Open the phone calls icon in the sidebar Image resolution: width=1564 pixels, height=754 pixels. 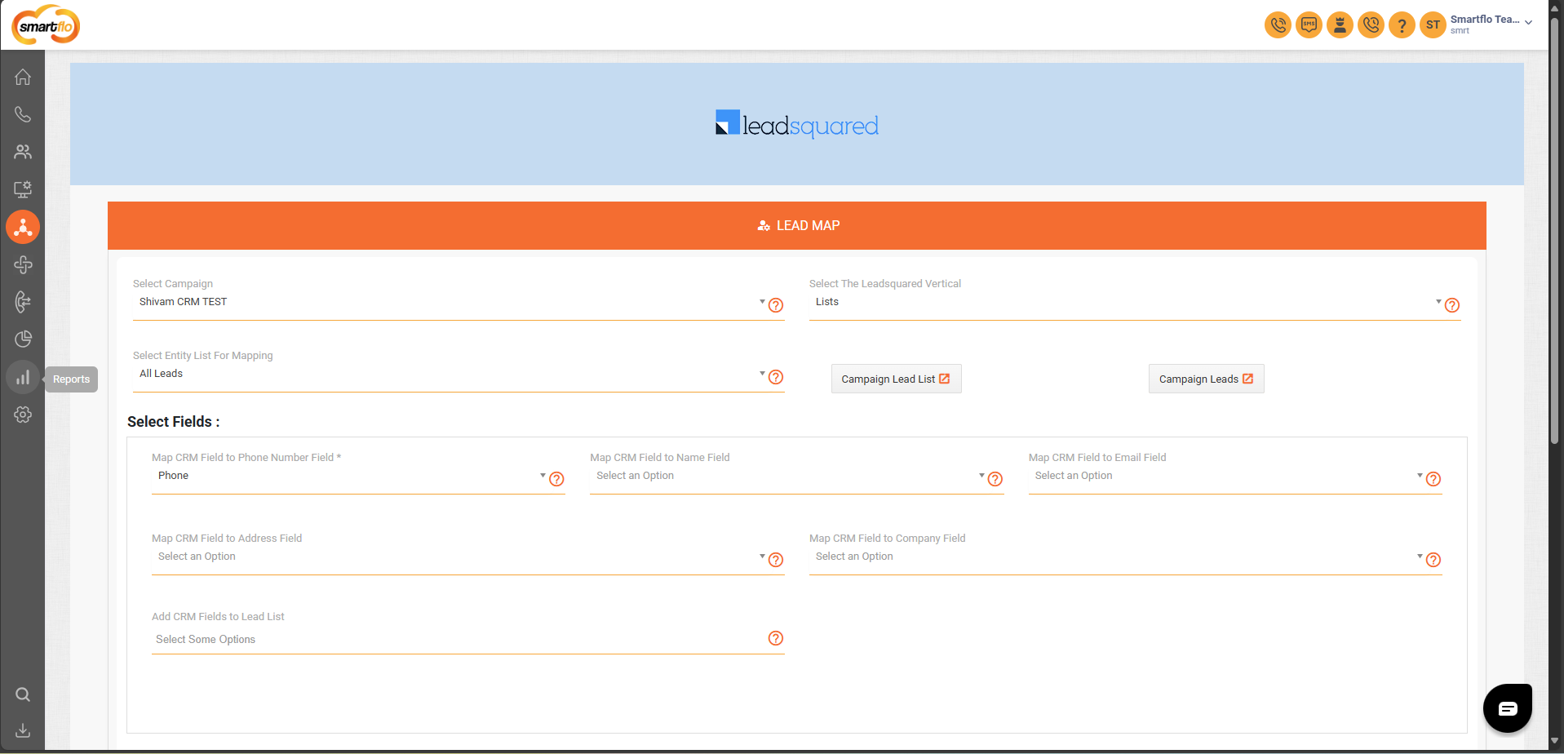pyautogui.click(x=23, y=114)
